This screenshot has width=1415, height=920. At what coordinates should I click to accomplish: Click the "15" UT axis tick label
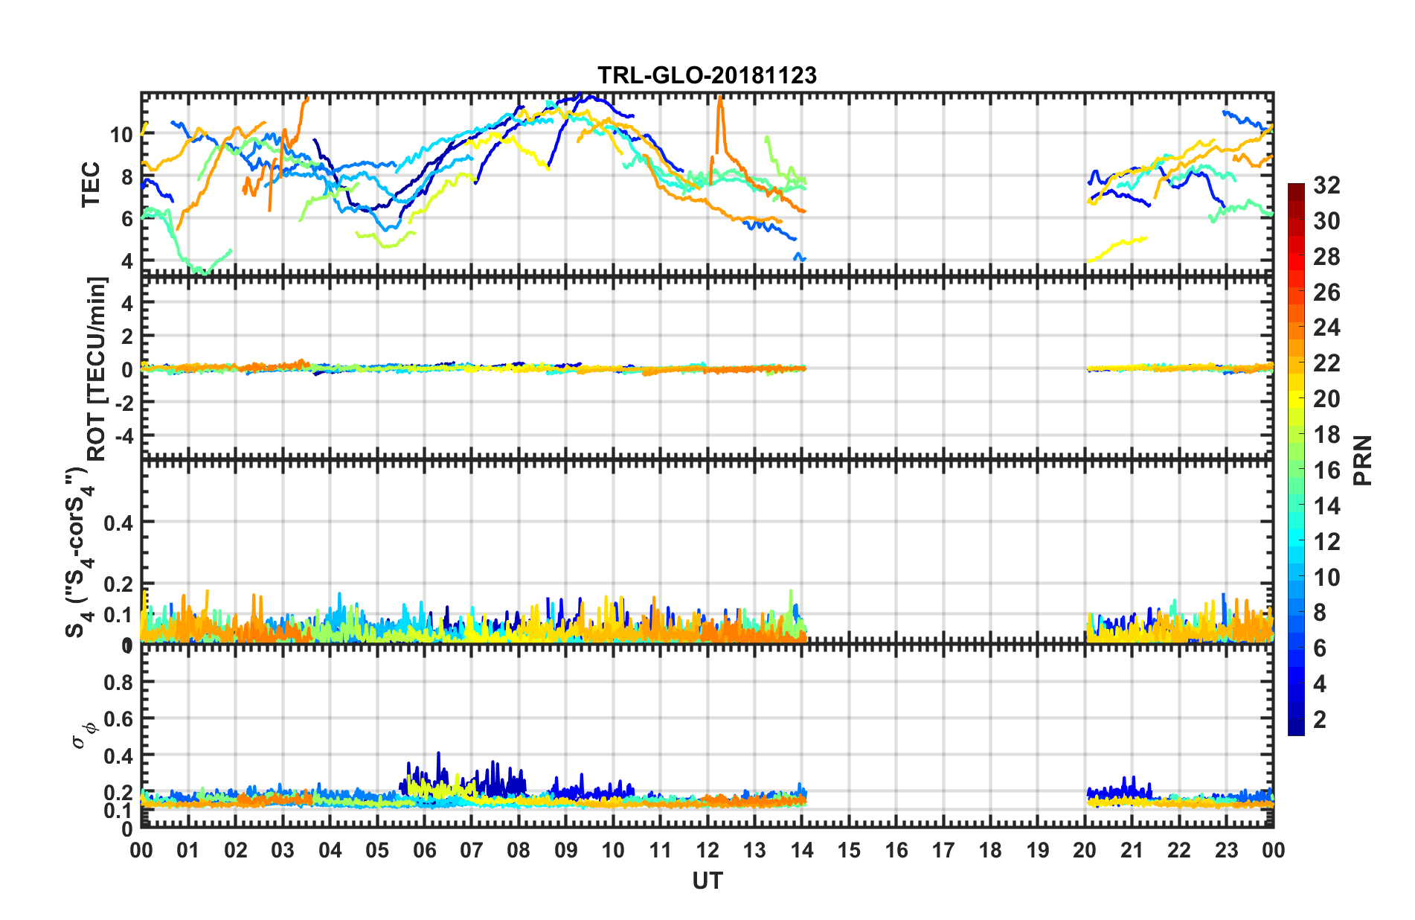[849, 850]
